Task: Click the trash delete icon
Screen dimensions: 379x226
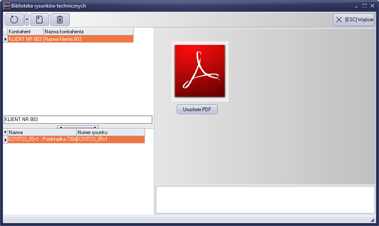Action: (60, 20)
